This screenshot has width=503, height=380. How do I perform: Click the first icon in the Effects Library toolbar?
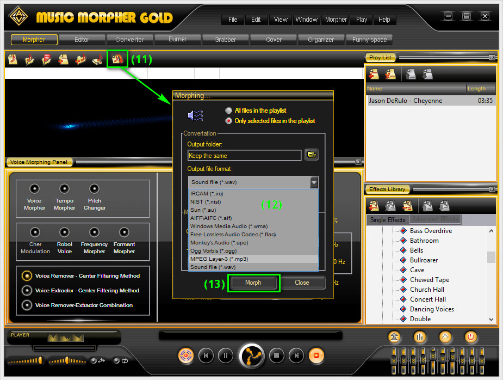374,206
